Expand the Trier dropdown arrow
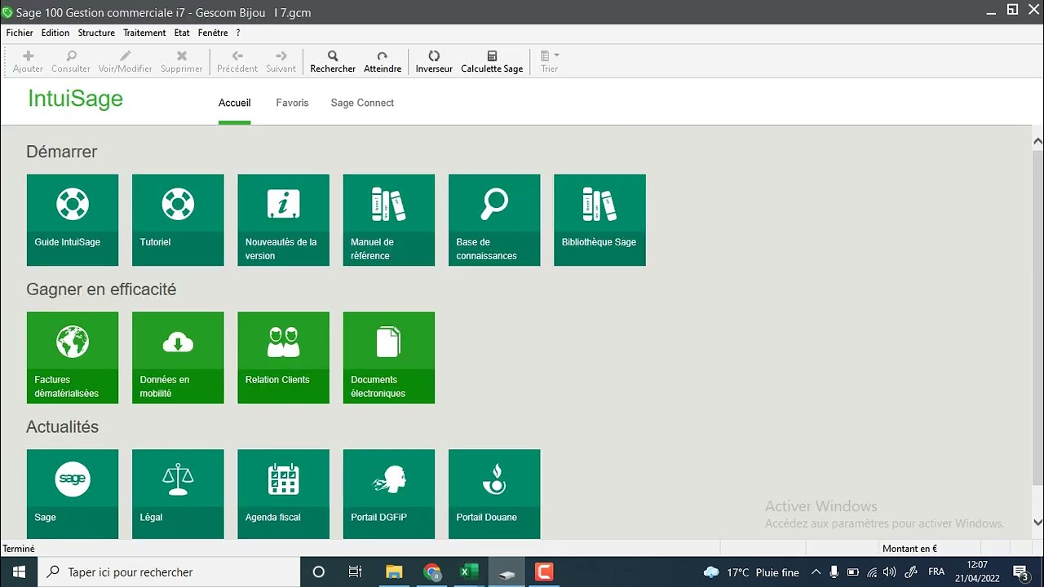Image resolution: width=1044 pixels, height=587 pixels. (557, 55)
